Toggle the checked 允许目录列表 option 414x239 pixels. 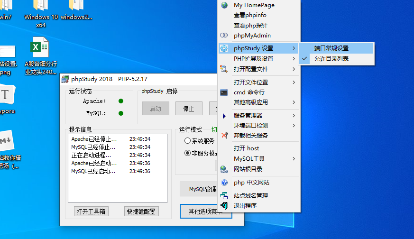point(337,59)
